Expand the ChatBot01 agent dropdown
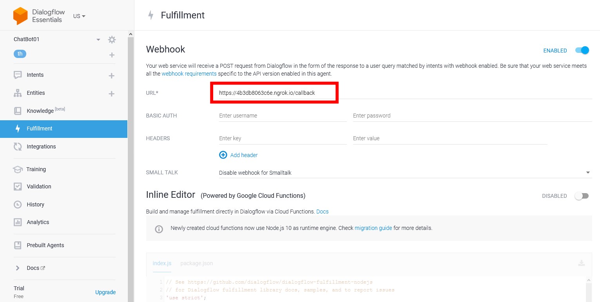The width and height of the screenshot is (600, 302). 98,40
